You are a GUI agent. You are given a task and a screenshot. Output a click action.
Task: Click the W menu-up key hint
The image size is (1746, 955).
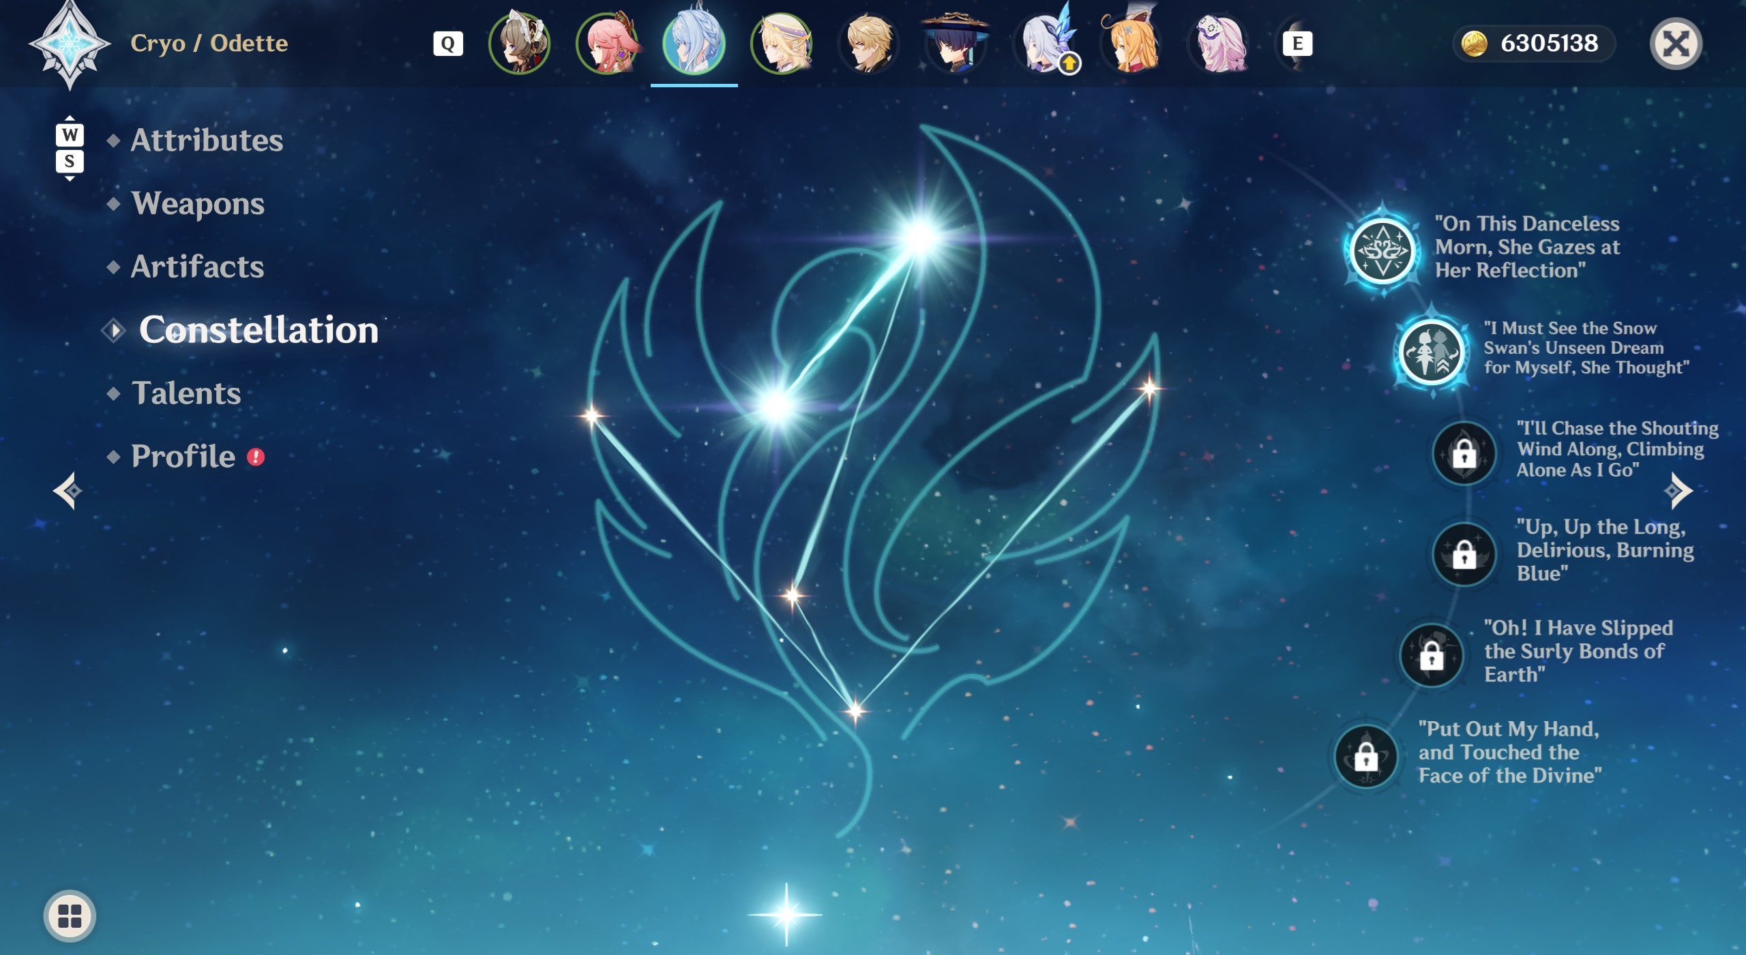coord(70,134)
